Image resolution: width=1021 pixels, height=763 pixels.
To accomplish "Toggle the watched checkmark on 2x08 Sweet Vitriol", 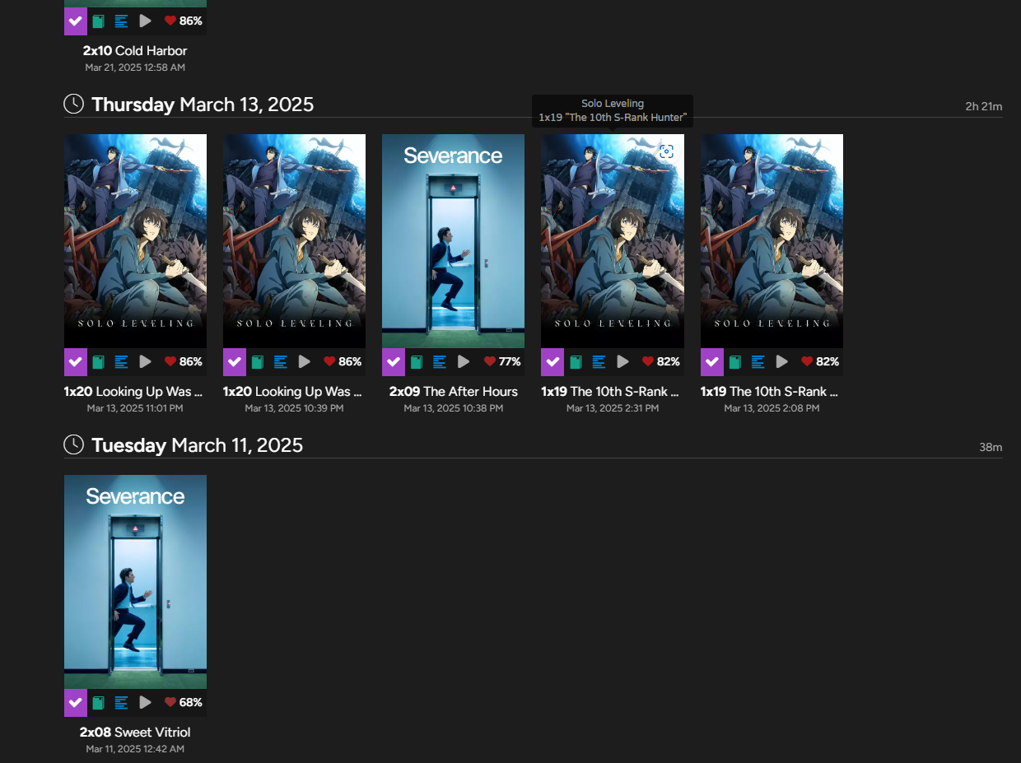I will (75, 702).
